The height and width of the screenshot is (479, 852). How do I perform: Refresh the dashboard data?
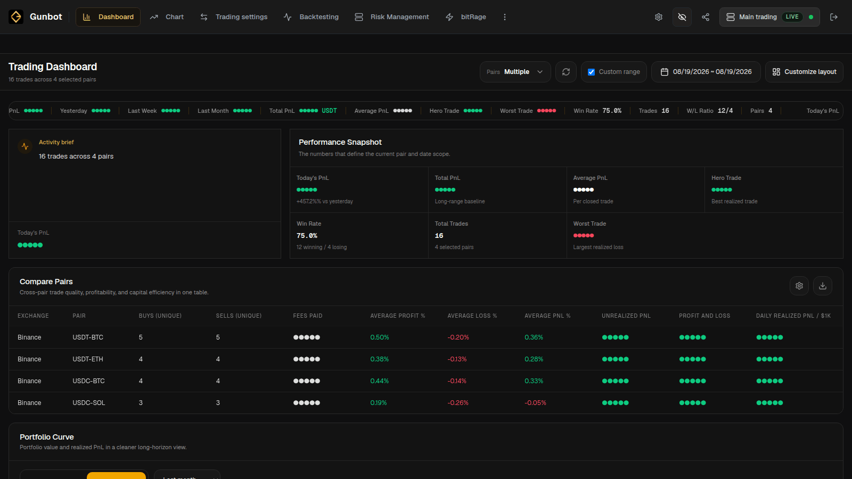[566, 72]
